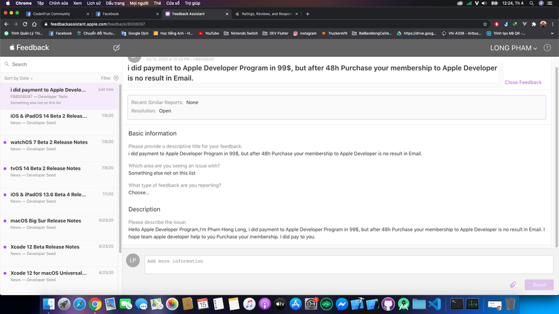
Task: Reload the page in Chrome
Action: coord(25,24)
